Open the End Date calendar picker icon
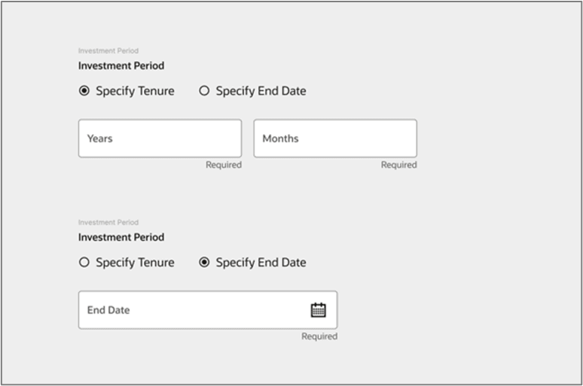This screenshot has width=583, height=386. [x=318, y=310]
